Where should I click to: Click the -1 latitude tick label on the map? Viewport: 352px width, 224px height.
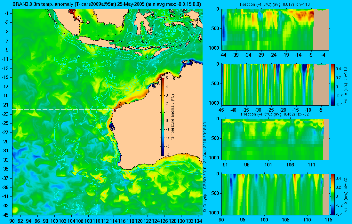(7, 13)
